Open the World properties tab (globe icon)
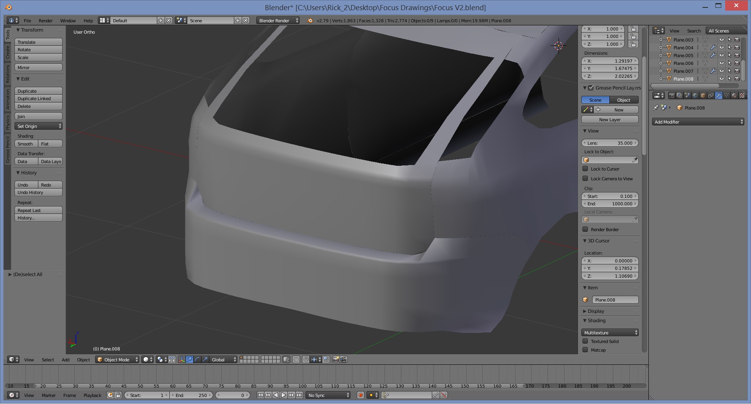This screenshot has height=404, width=751. tap(695, 95)
